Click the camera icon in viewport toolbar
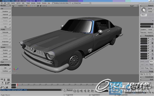The height and width of the screenshot is (96, 154). [x=38, y=6]
